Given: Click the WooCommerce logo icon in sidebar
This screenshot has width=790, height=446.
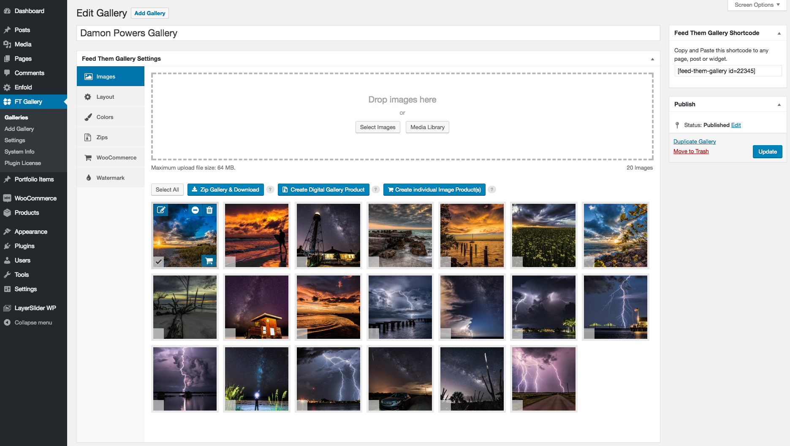Looking at the screenshot, I should [7, 198].
